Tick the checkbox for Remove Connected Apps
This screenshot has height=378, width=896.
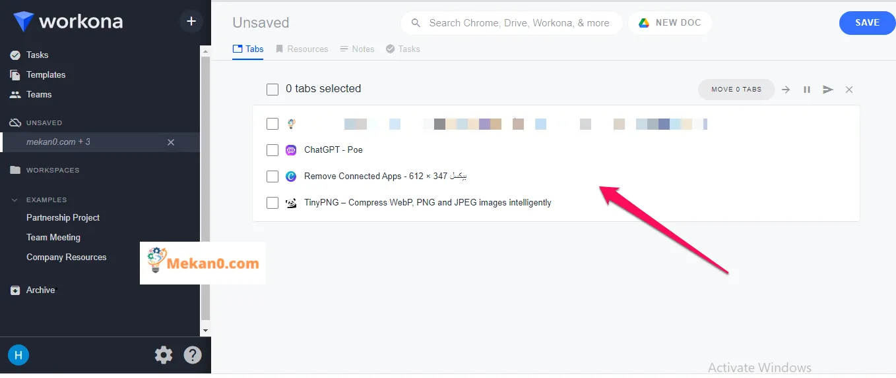tap(272, 176)
